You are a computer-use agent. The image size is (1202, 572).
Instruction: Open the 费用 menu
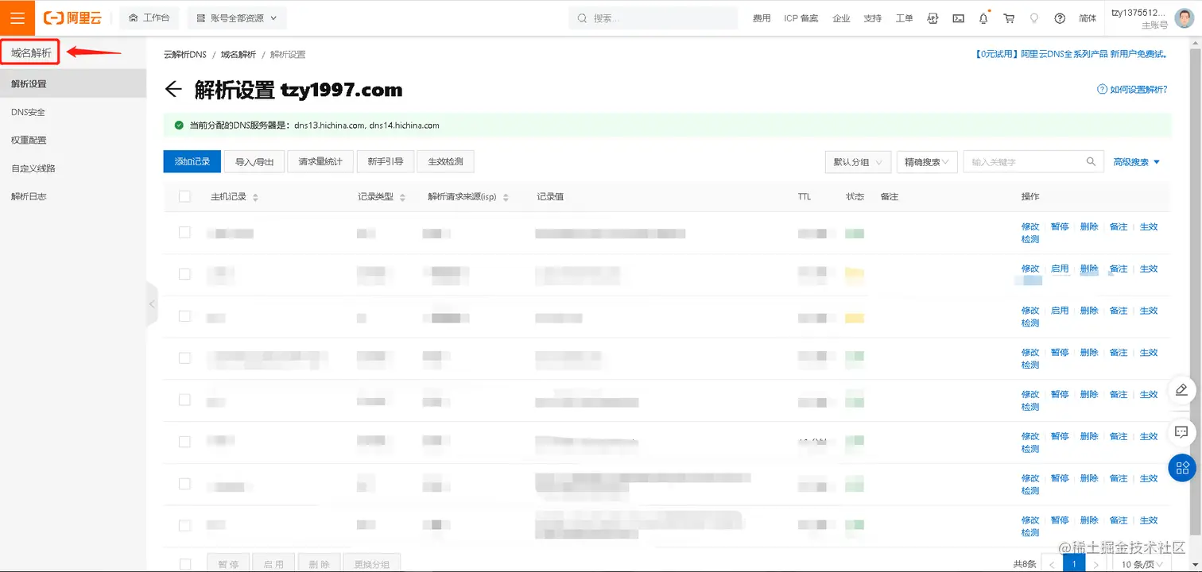[762, 18]
